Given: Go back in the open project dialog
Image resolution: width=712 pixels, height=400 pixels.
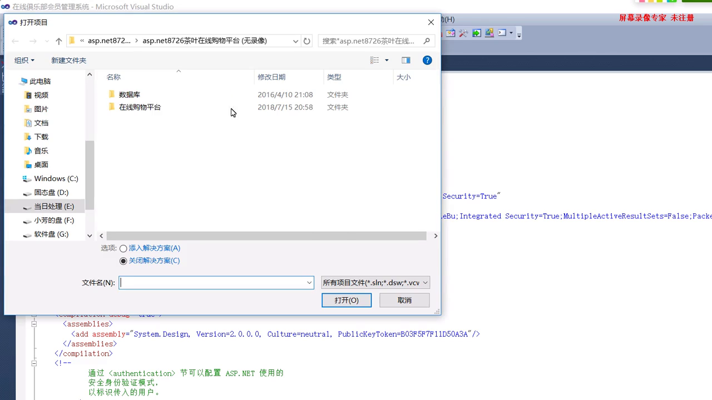Looking at the screenshot, I should (15, 41).
